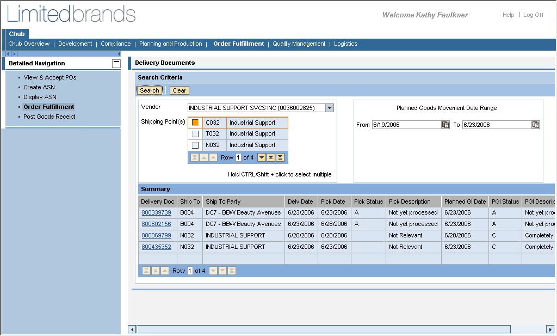
Task: Click the horizontal scrollbar thumb
Action: [x=324, y=329]
